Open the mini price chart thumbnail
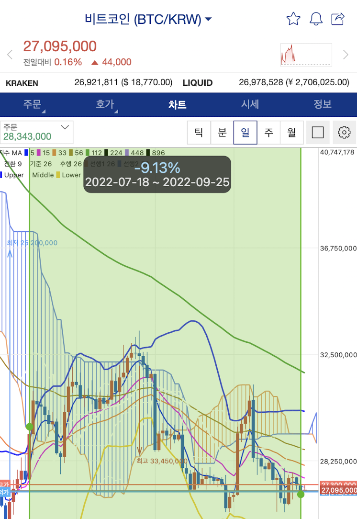Image resolution: width=357 pixels, height=519 pixels. coord(306,55)
